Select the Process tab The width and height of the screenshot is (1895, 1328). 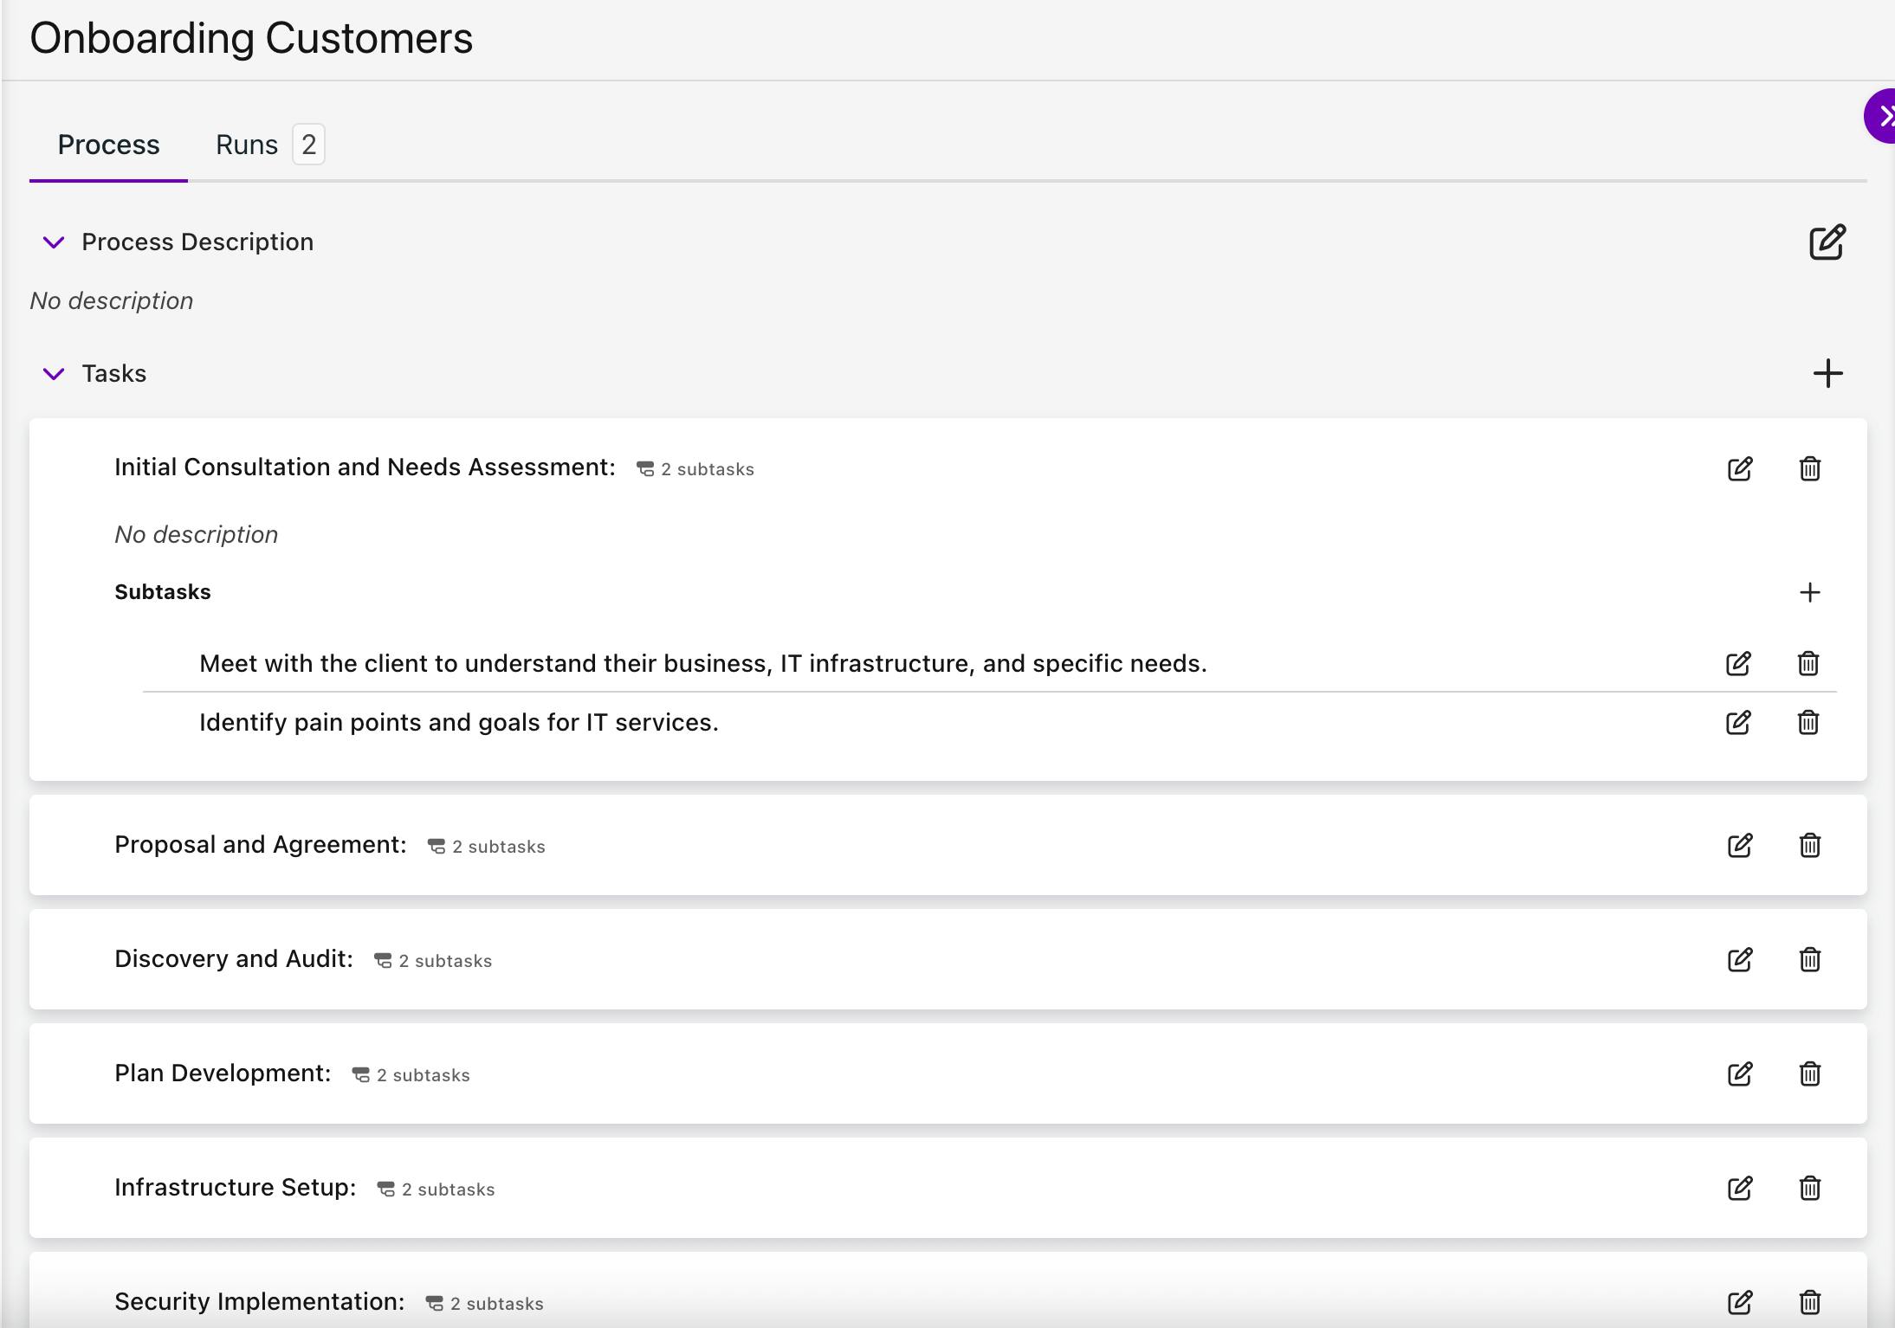pos(108,145)
